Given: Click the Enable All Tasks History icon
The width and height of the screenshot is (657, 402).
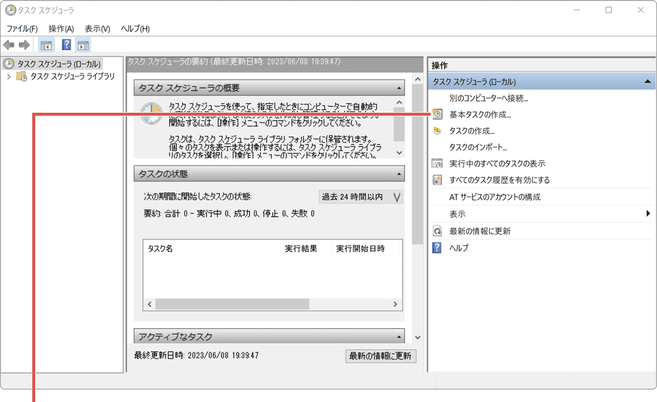Looking at the screenshot, I should [436, 180].
